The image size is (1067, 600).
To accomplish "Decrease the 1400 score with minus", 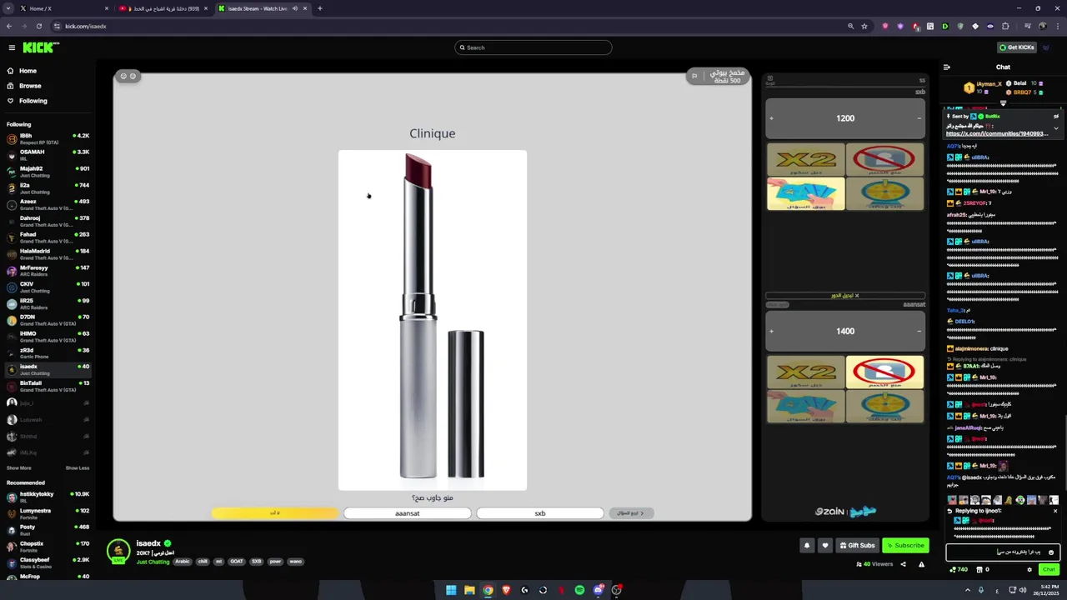I will coord(919,331).
